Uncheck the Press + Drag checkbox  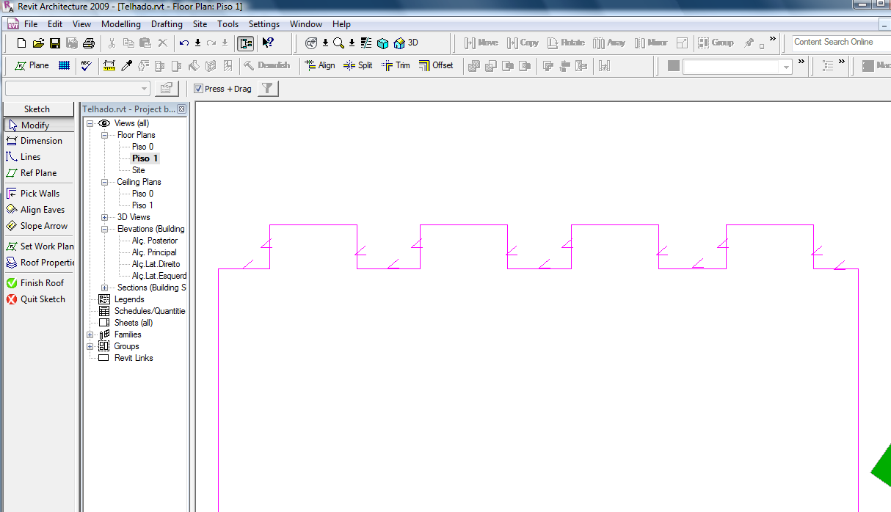(198, 89)
